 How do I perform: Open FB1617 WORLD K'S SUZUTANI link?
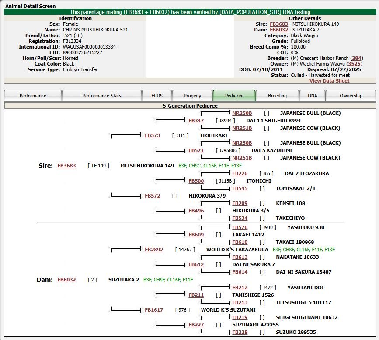click(x=154, y=310)
